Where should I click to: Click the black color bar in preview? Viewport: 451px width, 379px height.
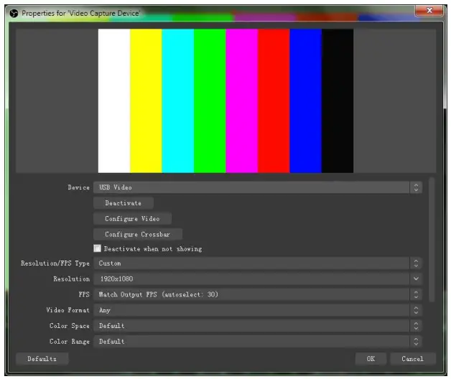tap(338, 100)
